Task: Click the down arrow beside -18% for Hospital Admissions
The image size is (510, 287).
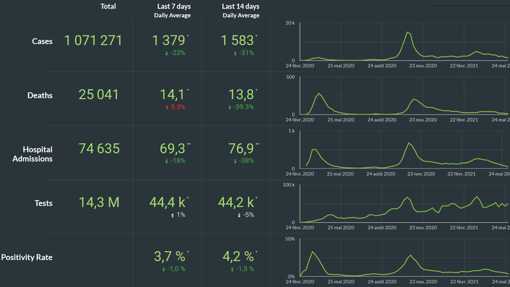Action: [166, 161]
